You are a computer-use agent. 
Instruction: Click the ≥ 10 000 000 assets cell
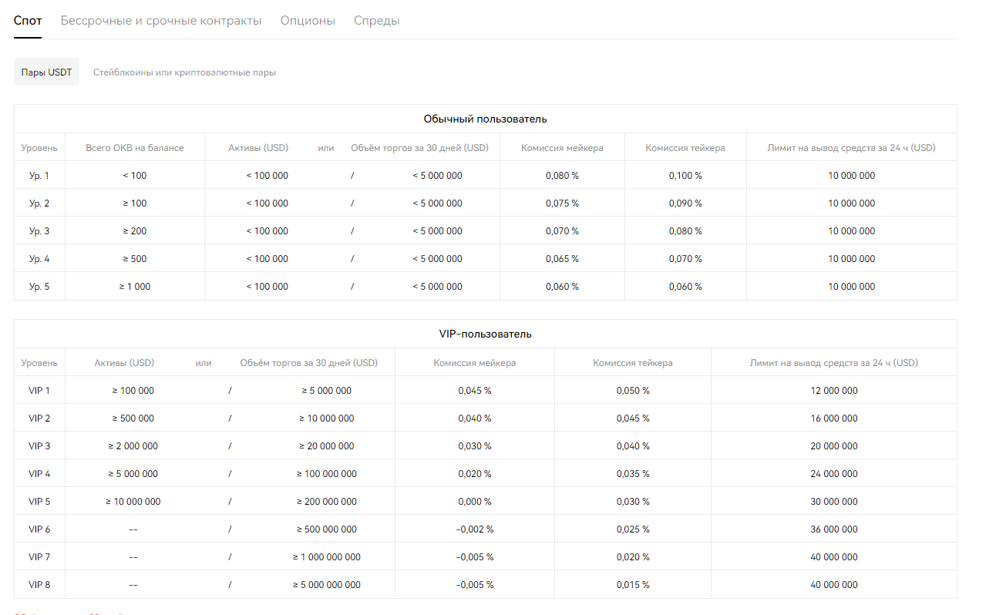133,502
